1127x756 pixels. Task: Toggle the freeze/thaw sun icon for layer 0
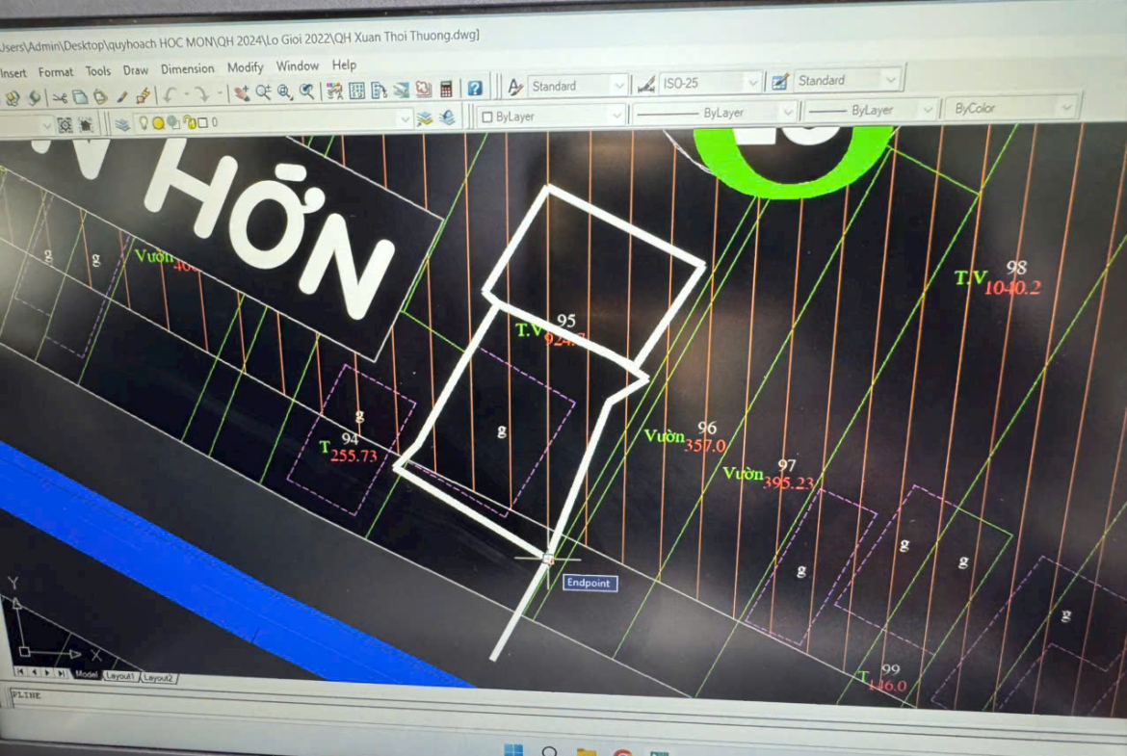tap(158, 122)
